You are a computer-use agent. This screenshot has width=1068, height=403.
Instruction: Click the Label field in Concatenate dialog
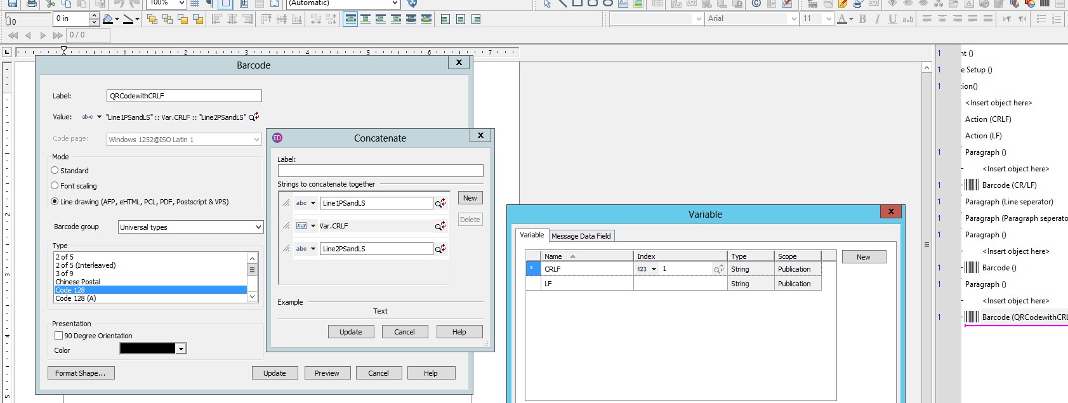point(380,171)
